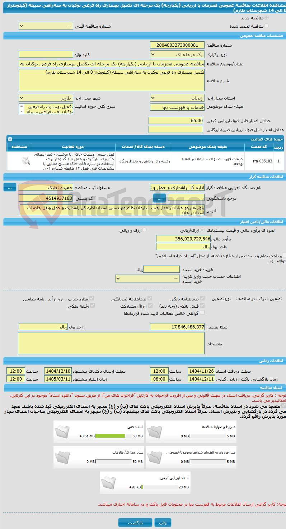This screenshot has width=286, height=529.
Task: Toggle the فیش بانکی (وجه نقد) checkbox
Action: 202,305
